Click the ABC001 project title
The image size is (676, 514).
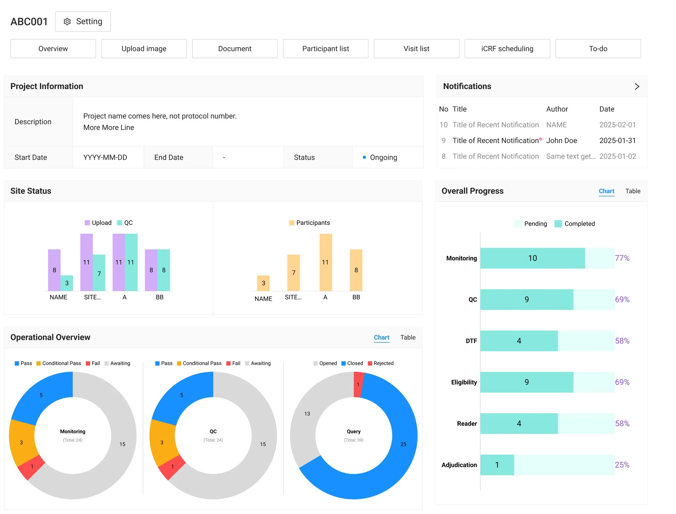pos(29,22)
